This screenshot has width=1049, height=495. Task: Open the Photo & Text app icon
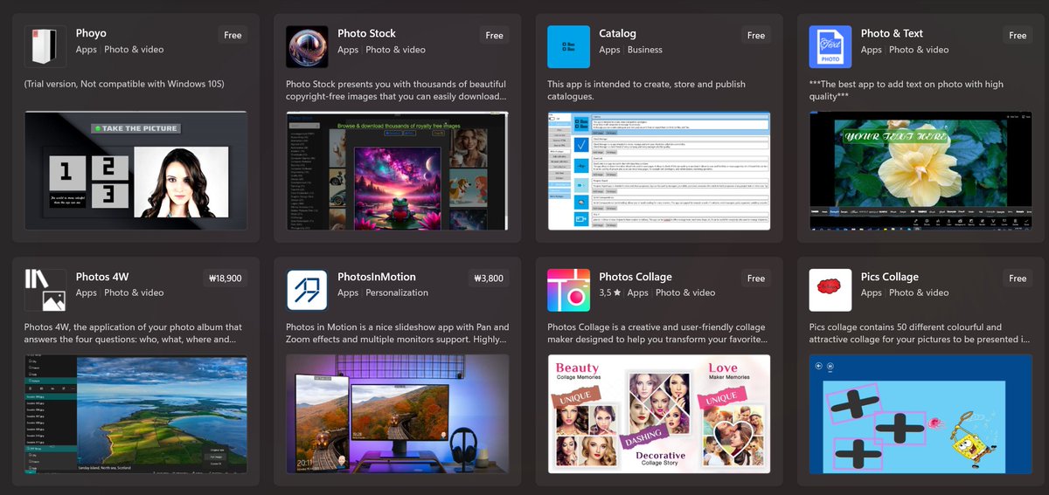[x=830, y=47]
